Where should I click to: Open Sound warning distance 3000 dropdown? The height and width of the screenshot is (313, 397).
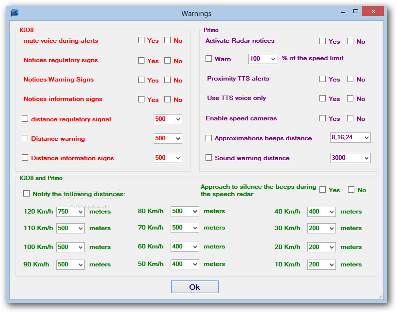coord(350,158)
